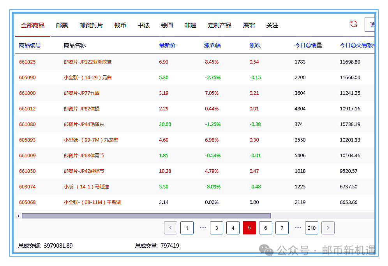Sort by 今日总交易额 column header

tap(356, 45)
